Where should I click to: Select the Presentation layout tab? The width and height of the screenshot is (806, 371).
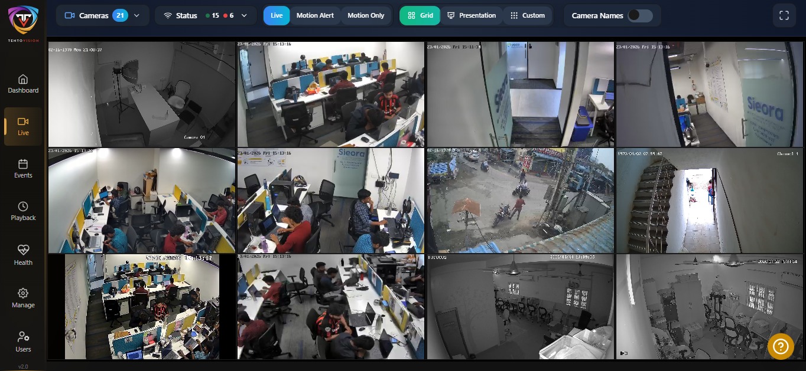pos(472,16)
